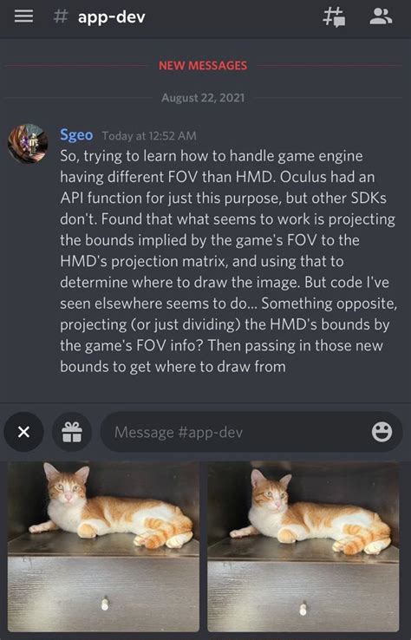The height and width of the screenshot is (640, 411).
Task: Open the emoji picker smiley
Action: (x=382, y=432)
